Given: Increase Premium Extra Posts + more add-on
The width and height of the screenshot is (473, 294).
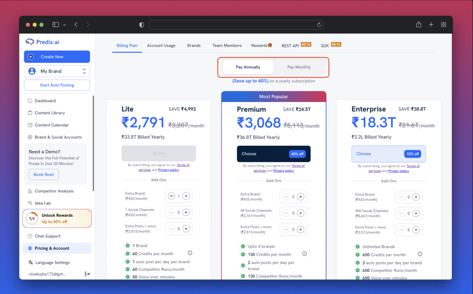Looking at the screenshot, I should (301, 230).
